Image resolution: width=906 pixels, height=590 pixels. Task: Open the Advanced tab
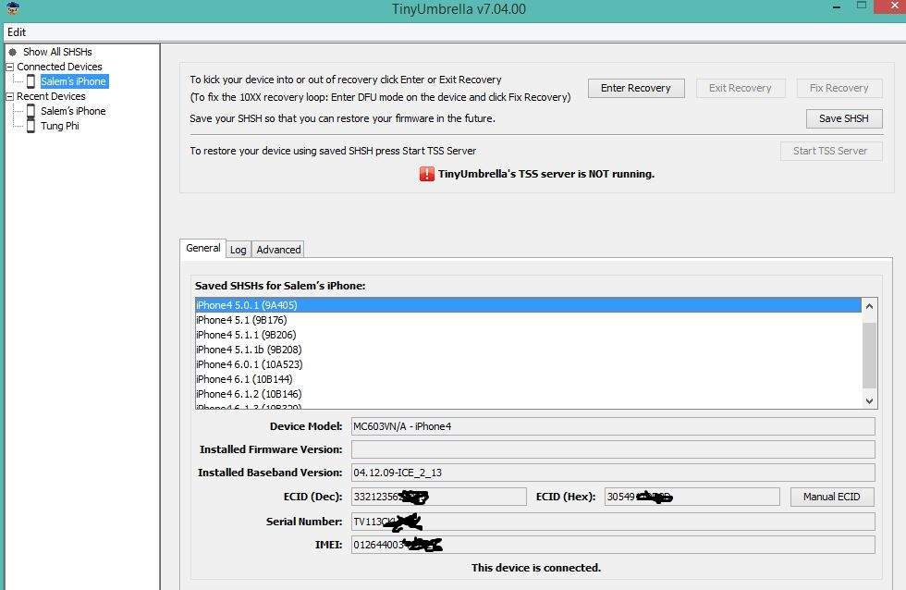point(278,250)
